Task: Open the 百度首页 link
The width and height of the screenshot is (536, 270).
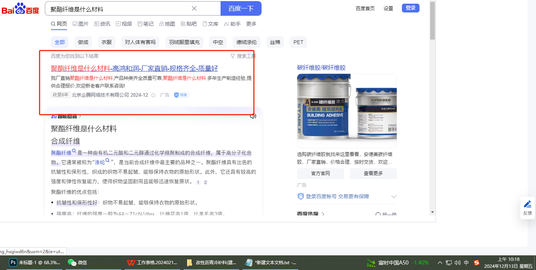Action: point(365,8)
